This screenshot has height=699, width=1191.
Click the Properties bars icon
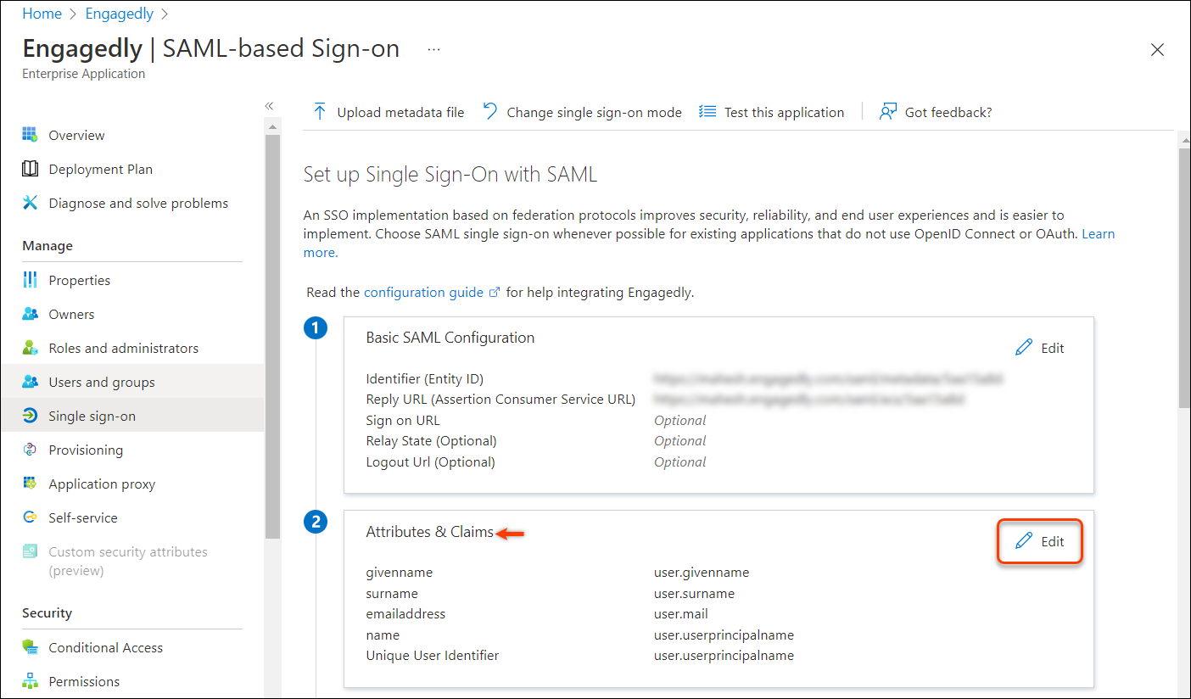[31, 280]
